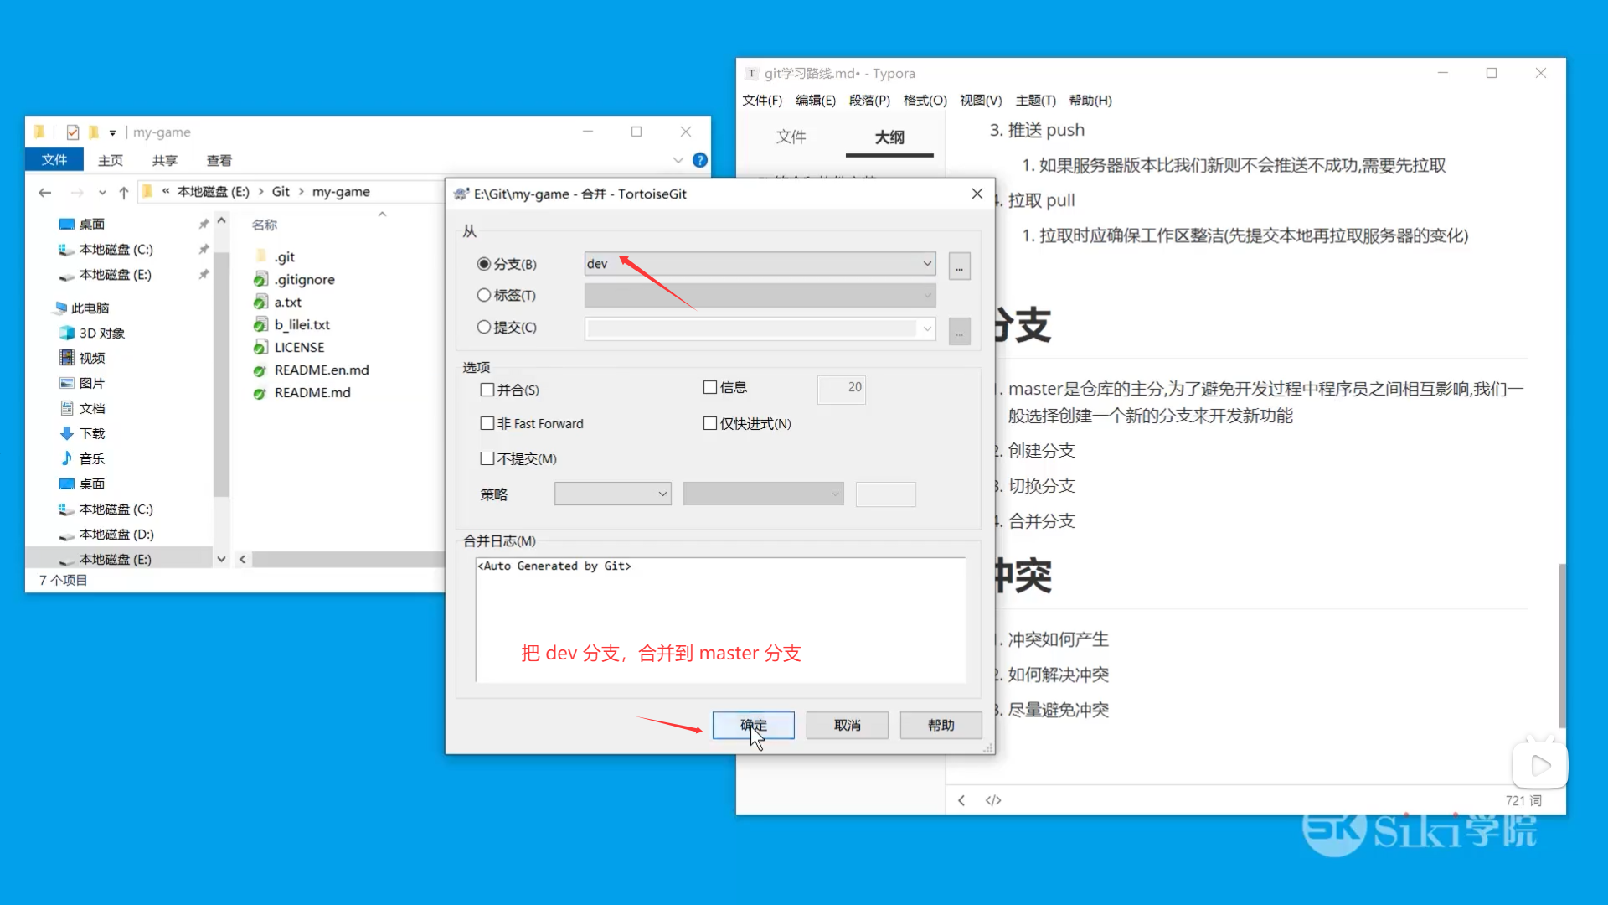Image resolution: width=1608 pixels, height=905 pixels.
Task: Check the 仅快进式(N) option
Action: click(709, 423)
